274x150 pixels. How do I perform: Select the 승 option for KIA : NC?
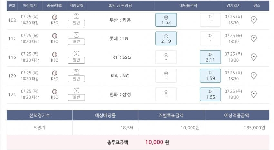pyautogui.click(x=166, y=76)
